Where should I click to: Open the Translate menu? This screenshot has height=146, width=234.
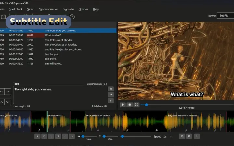coord(69,9)
